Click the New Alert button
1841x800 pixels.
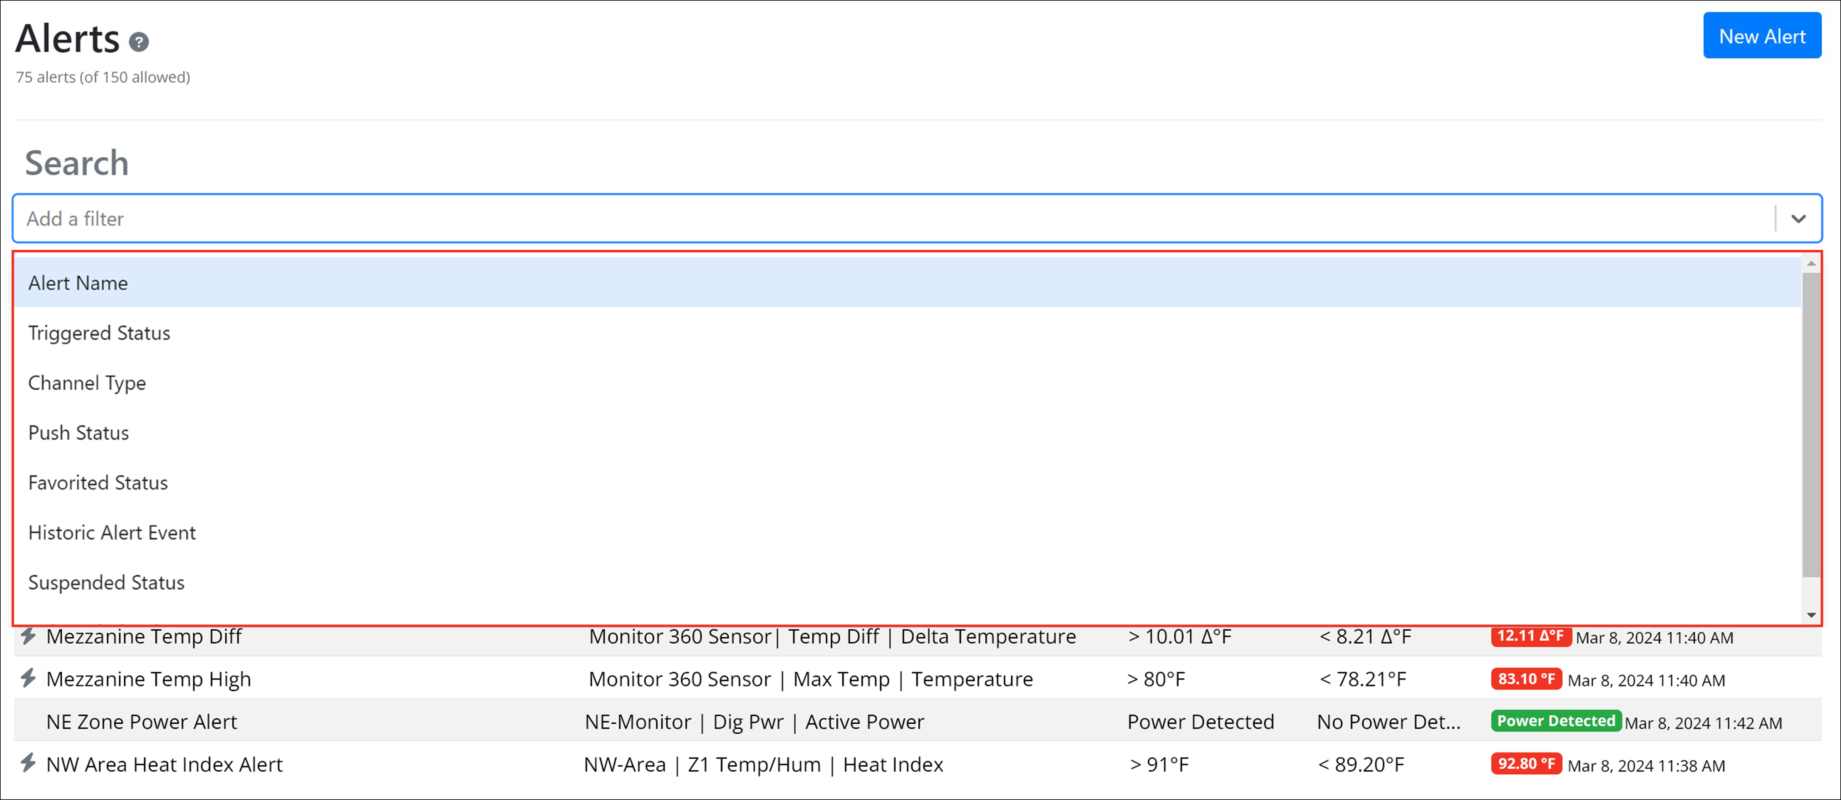[x=1762, y=36]
